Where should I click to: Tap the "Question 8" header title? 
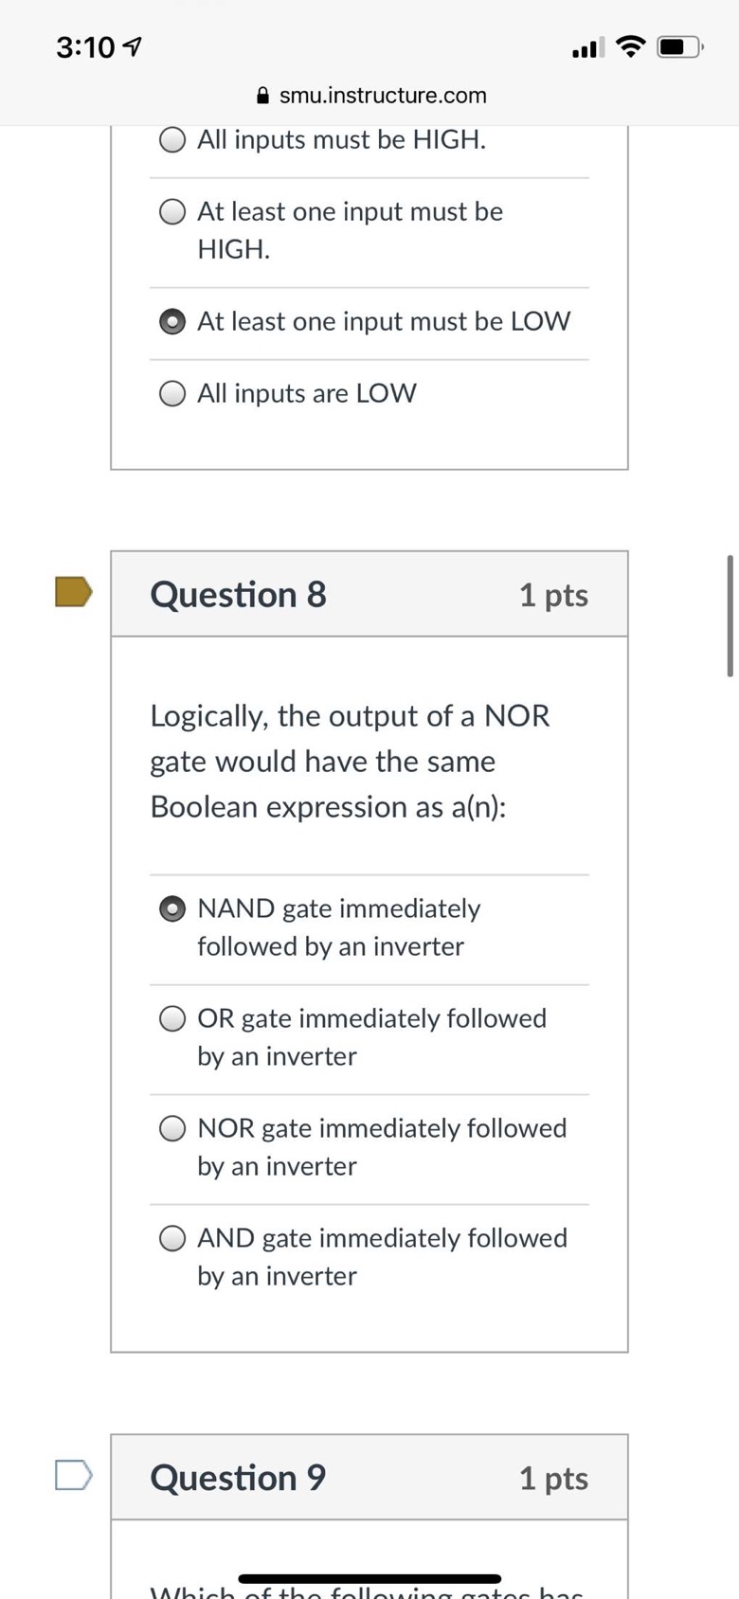click(238, 595)
